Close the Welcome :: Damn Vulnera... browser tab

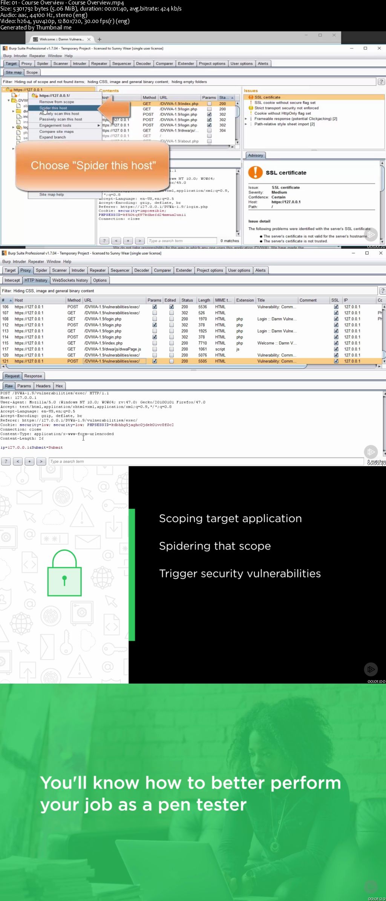(89, 39)
